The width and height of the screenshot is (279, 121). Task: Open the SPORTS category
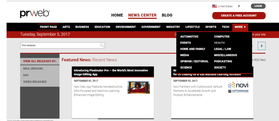pos(211,27)
